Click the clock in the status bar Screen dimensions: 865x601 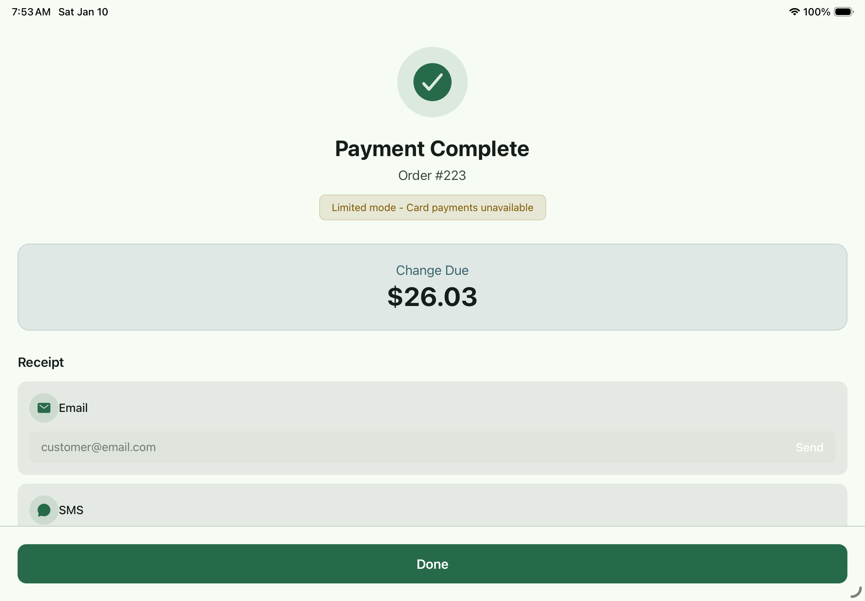(x=30, y=12)
